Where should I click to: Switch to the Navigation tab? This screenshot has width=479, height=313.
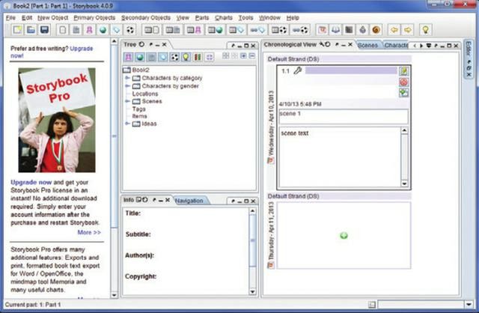click(x=189, y=201)
